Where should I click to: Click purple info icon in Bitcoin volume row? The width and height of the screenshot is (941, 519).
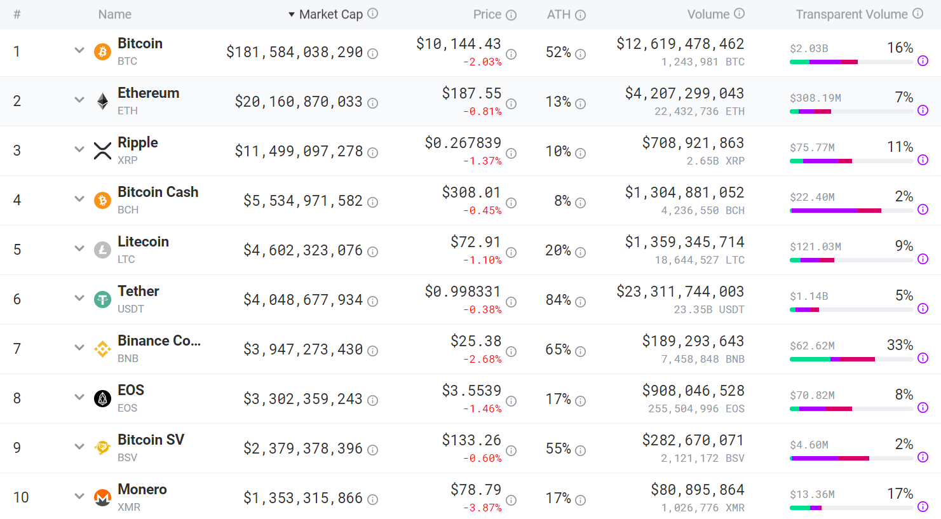[x=923, y=61]
